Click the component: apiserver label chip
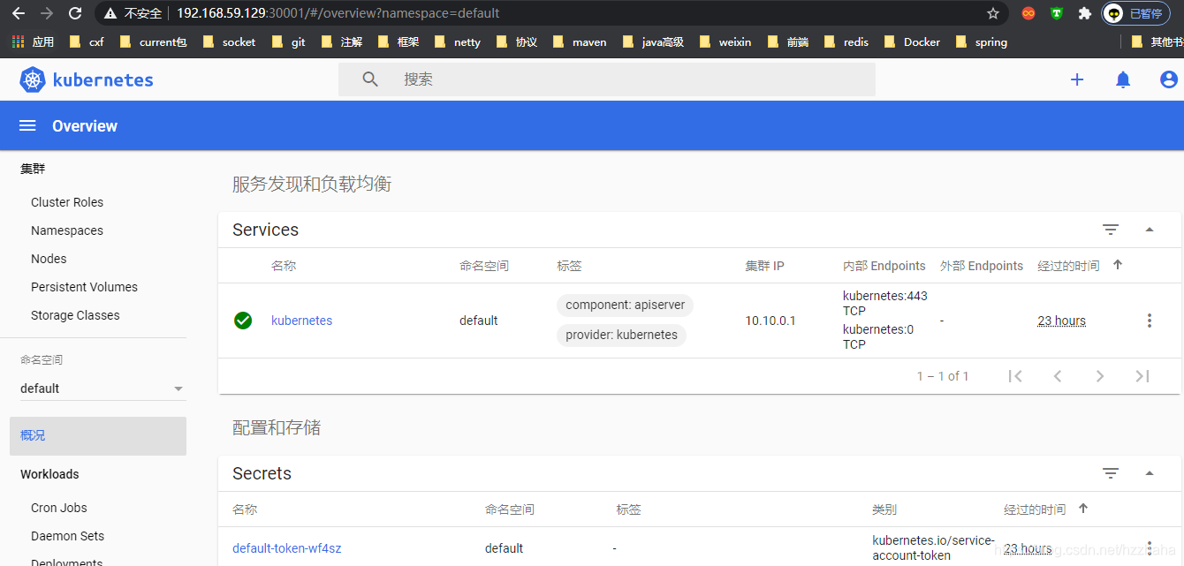This screenshot has height=566, width=1184. click(626, 305)
